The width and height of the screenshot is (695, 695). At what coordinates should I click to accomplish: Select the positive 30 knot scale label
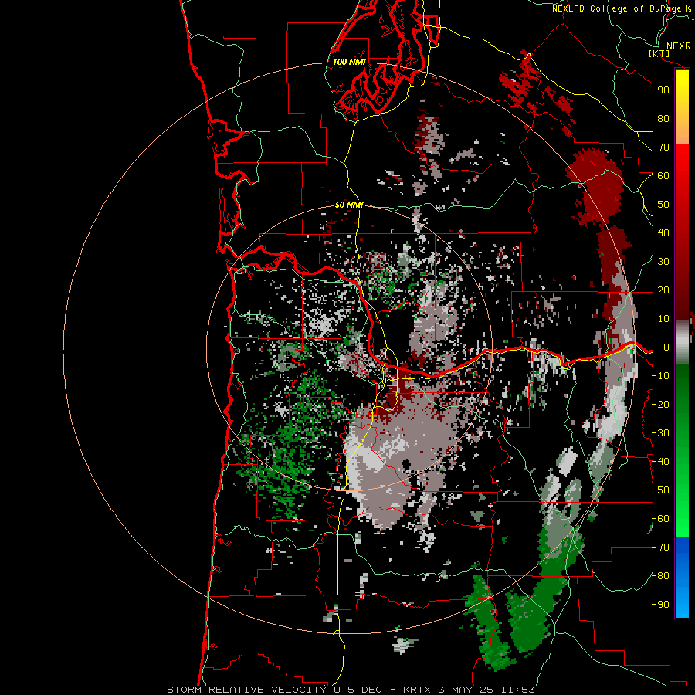(x=663, y=262)
